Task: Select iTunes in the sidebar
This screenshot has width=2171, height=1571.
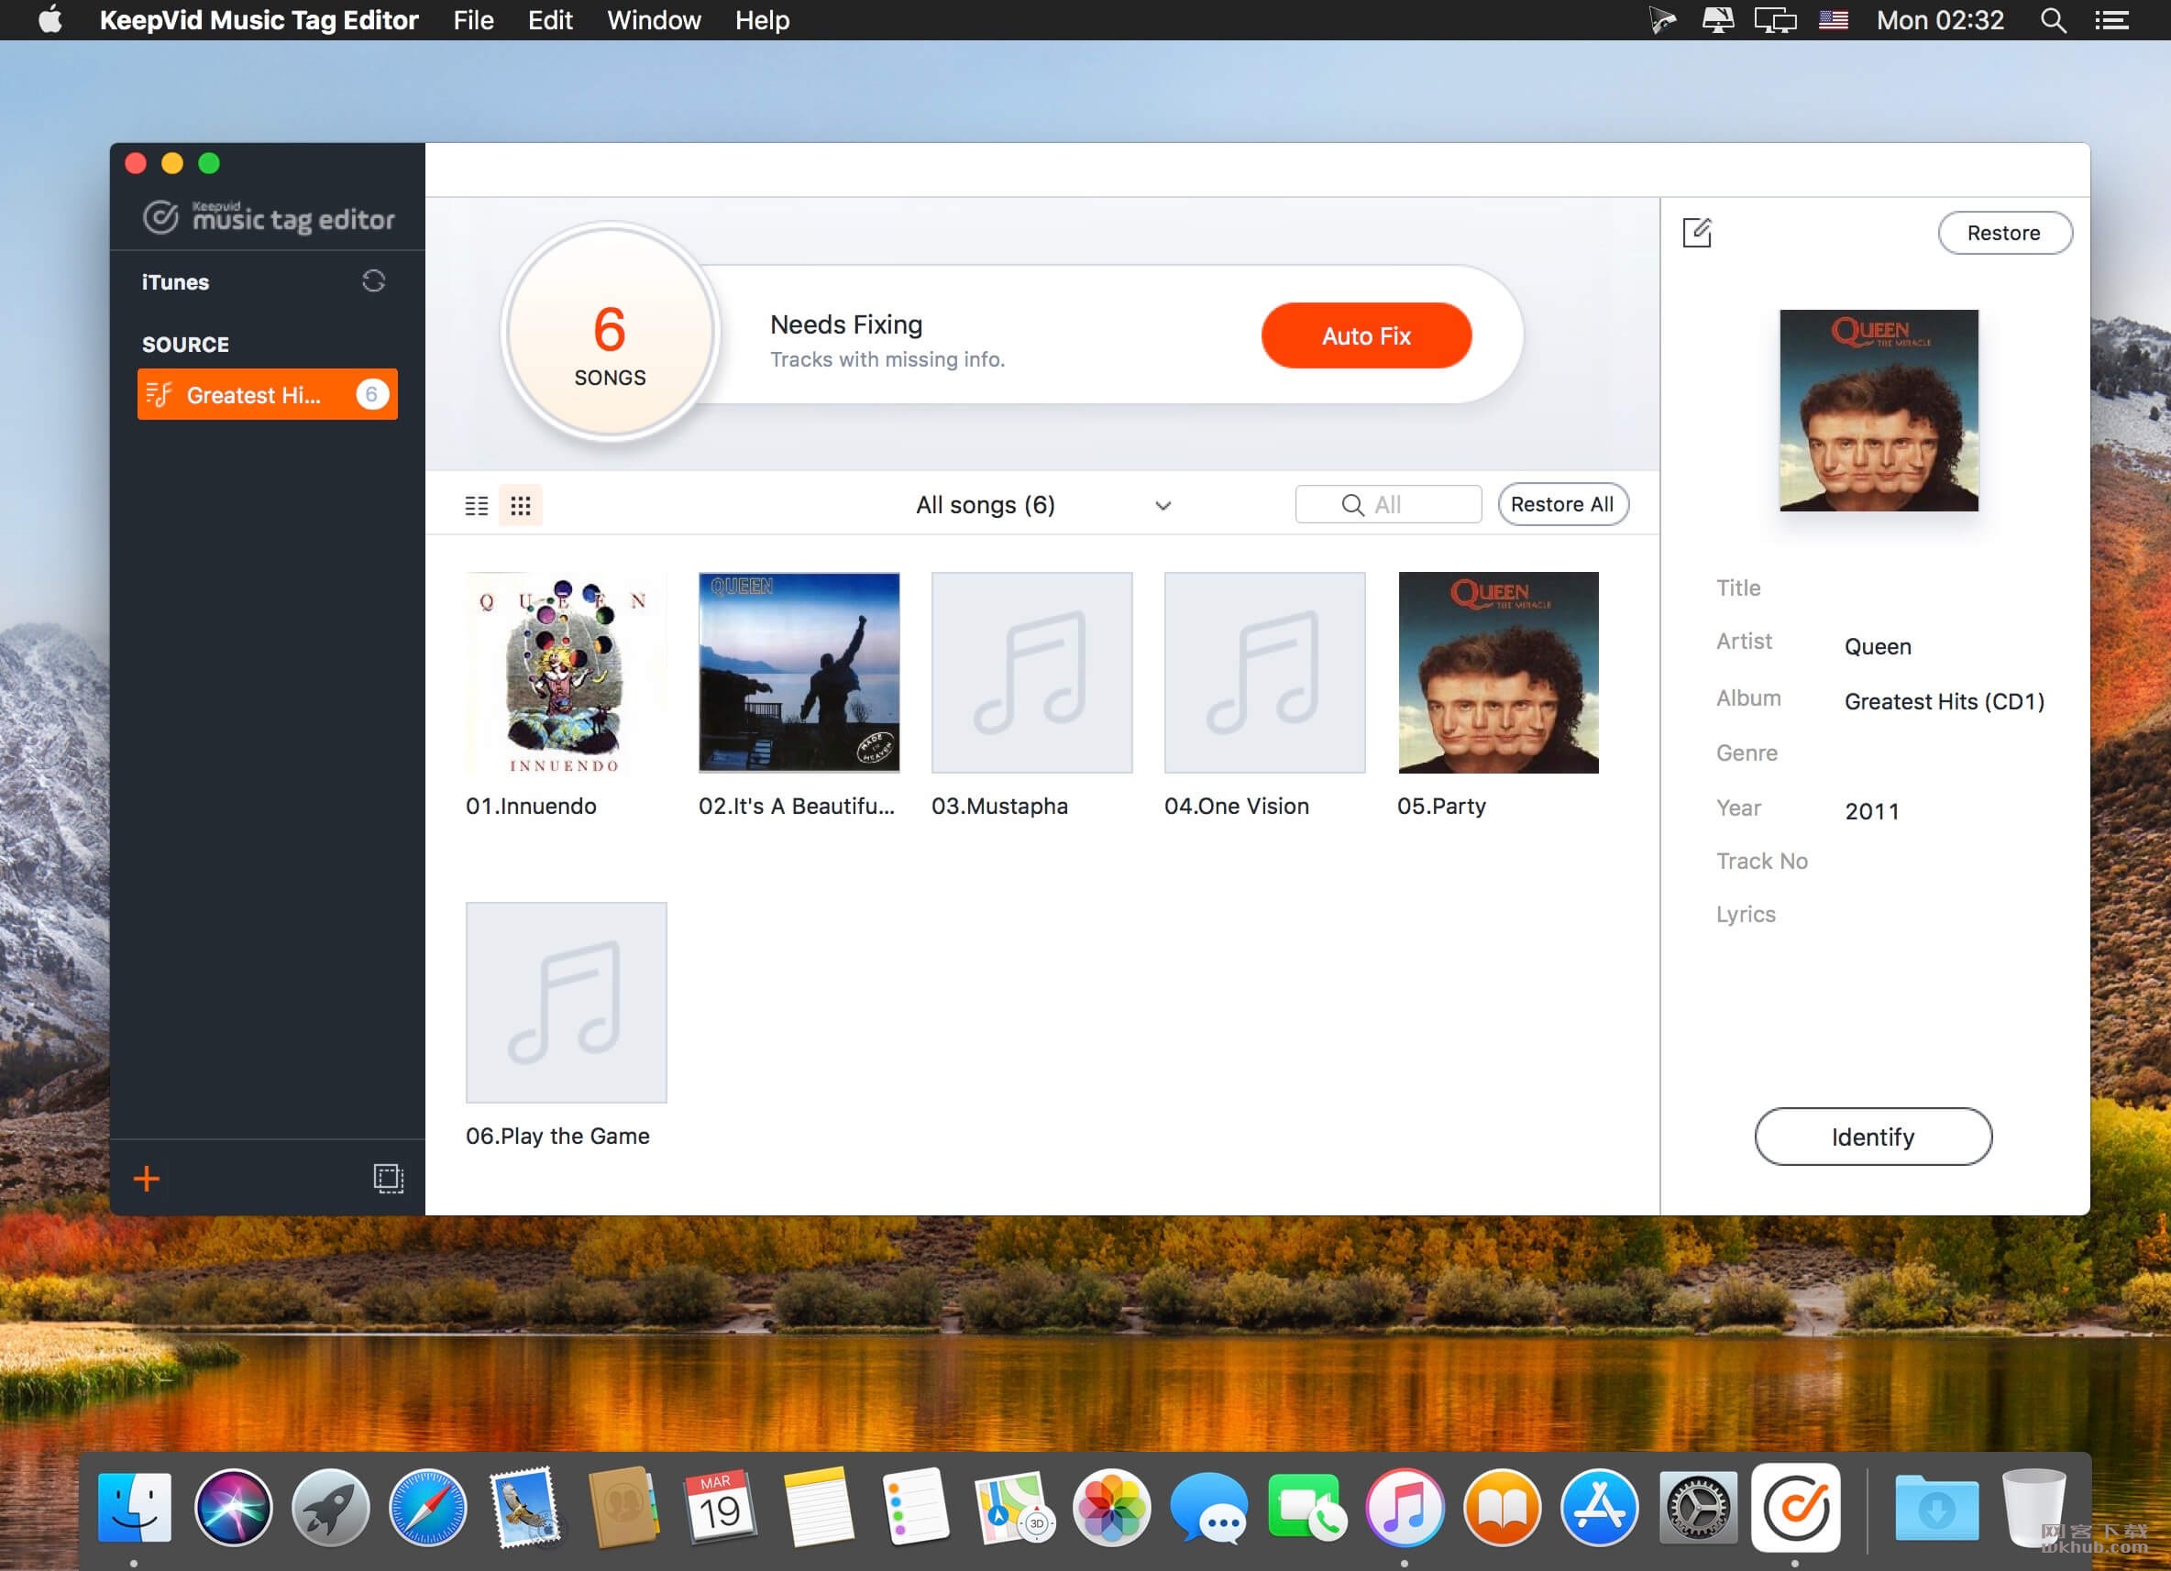Action: coord(175,282)
